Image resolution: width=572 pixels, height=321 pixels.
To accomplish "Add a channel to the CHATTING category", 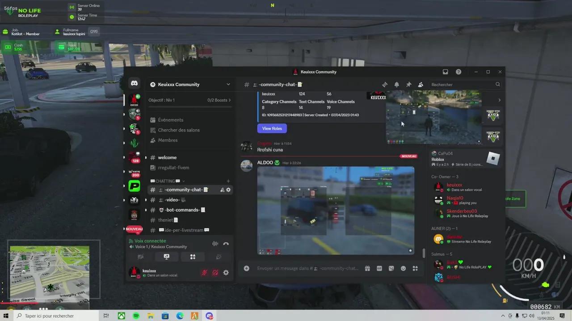I will pos(228,181).
